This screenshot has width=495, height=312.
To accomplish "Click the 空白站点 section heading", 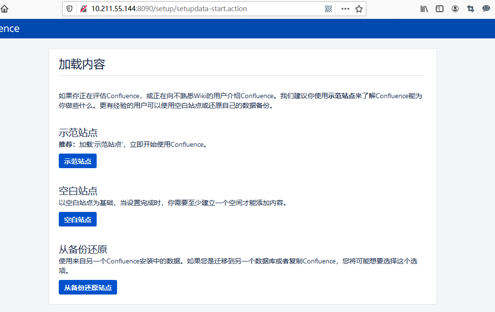I will (x=78, y=191).
